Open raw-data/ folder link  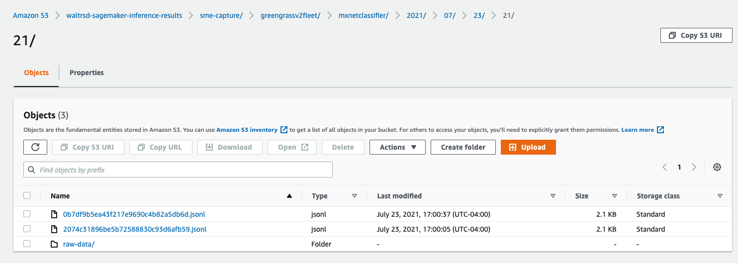(x=79, y=244)
